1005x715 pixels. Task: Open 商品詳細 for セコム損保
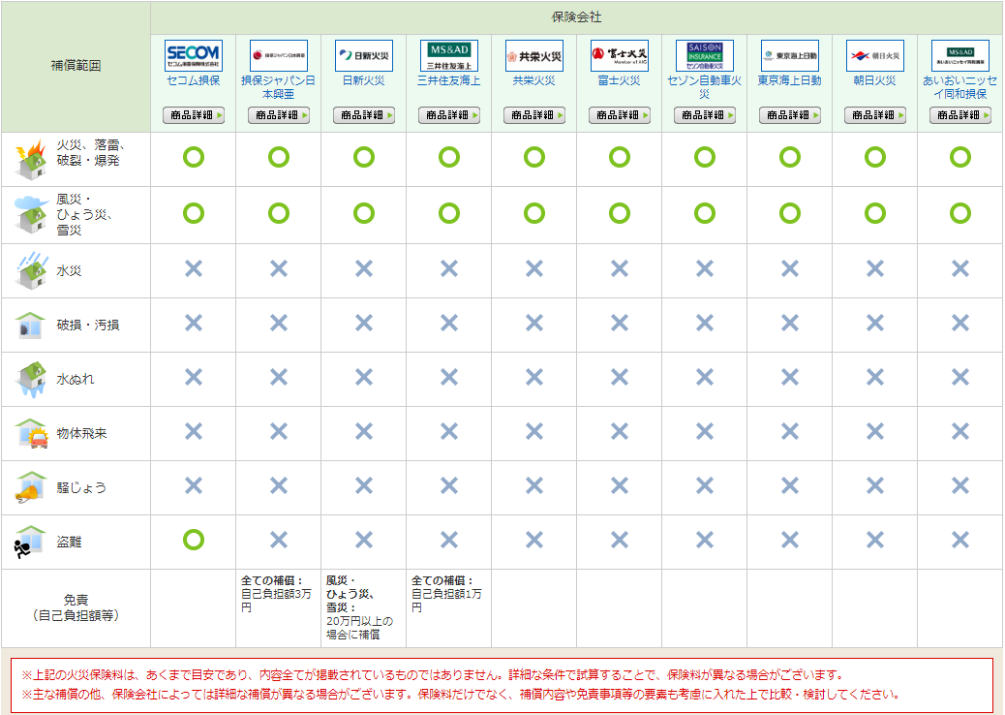tap(193, 114)
